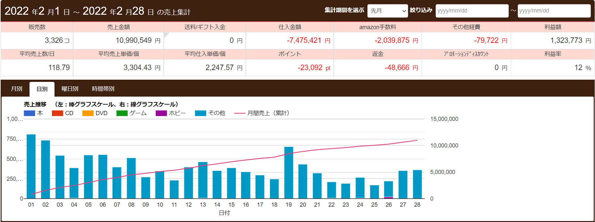The image size is (595, 222).
Task: Click the start date filter field
Action: coord(472,11)
